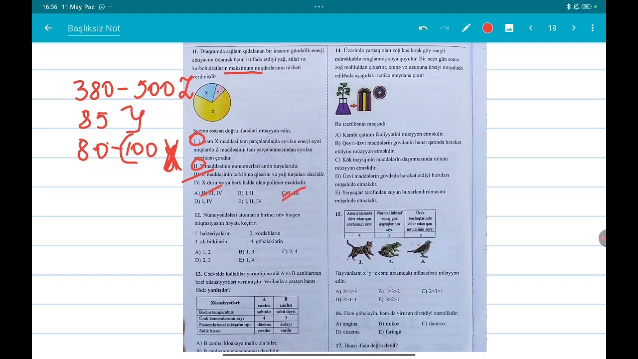The width and height of the screenshot is (638, 359).
Task: Select the pen drawing tool
Action: click(466, 28)
